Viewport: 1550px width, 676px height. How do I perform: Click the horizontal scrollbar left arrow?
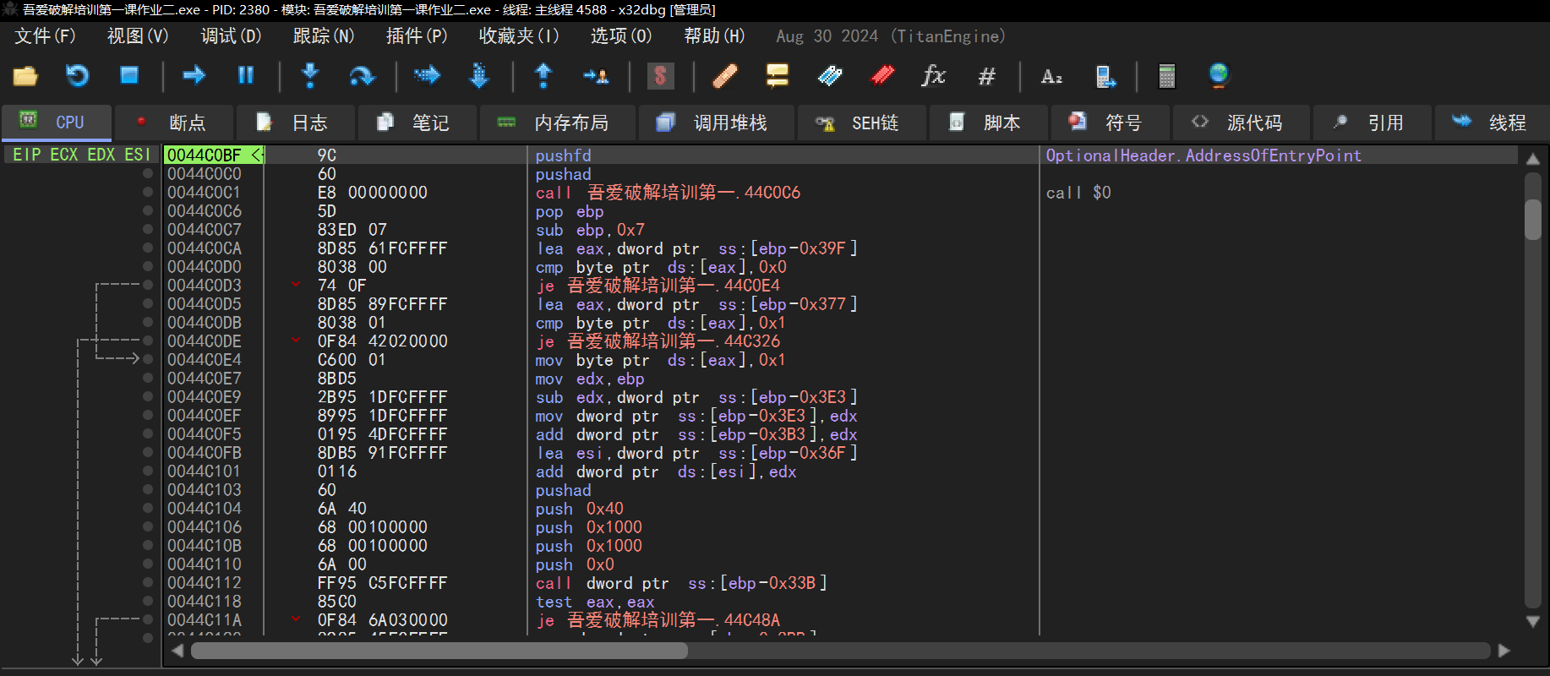click(x=177, y=651)
